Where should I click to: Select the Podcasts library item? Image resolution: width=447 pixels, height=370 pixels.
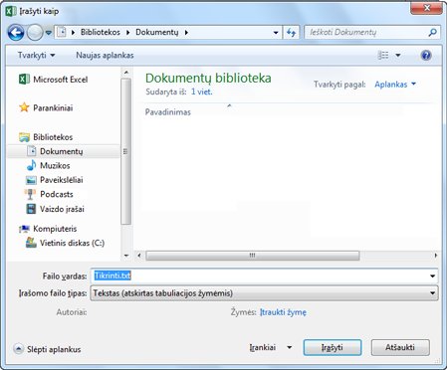pyautogui.click(x=49, y=194)
